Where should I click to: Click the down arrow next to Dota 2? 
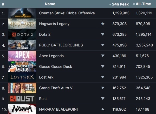(103, 34)
